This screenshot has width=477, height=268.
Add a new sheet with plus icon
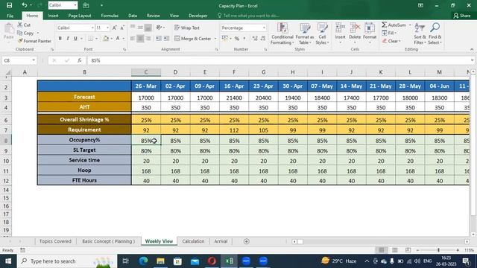point(247,241)
